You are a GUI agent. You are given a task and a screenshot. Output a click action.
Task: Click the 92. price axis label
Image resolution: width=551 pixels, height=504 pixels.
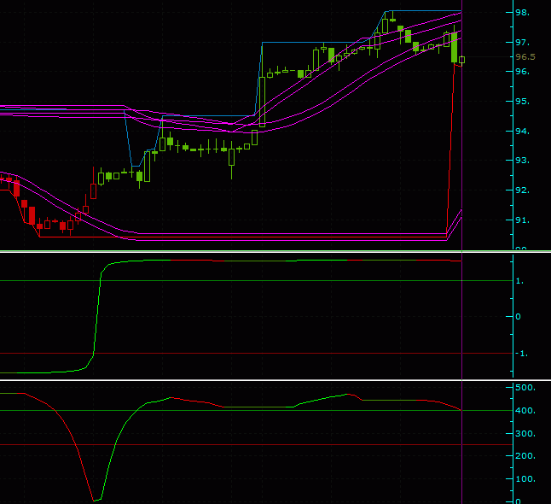(522, 190)
